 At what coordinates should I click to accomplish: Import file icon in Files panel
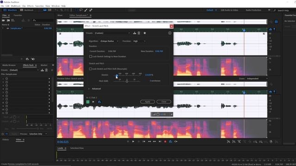point(8,20)
